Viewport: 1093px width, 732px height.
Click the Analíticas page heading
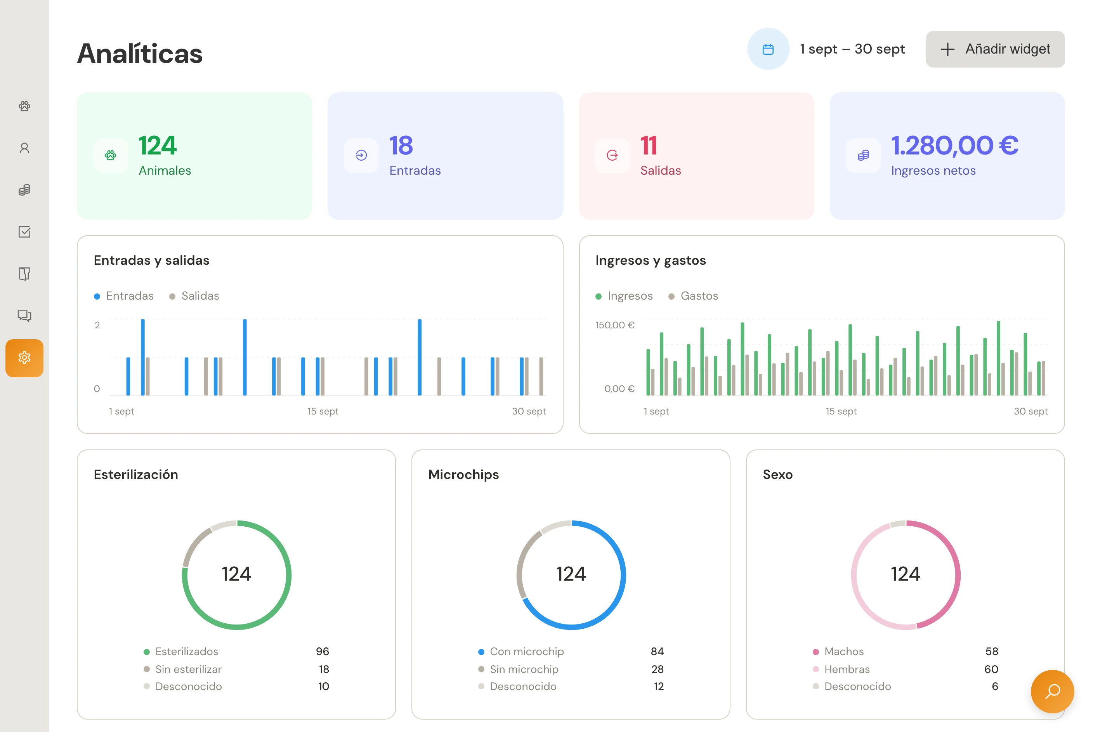tap(140, 53)
